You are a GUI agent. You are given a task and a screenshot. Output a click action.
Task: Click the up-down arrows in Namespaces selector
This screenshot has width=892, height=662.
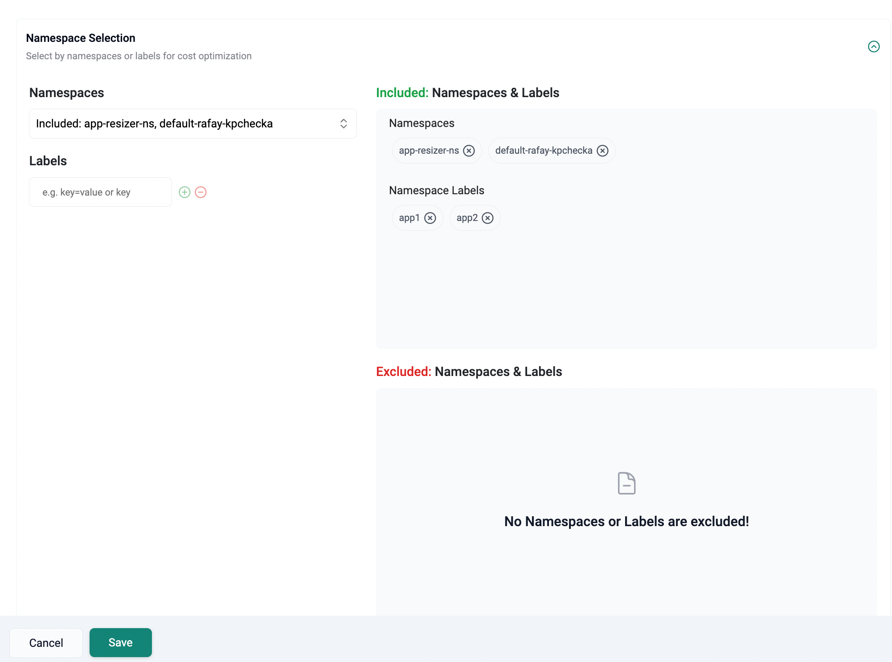point(344,123)
